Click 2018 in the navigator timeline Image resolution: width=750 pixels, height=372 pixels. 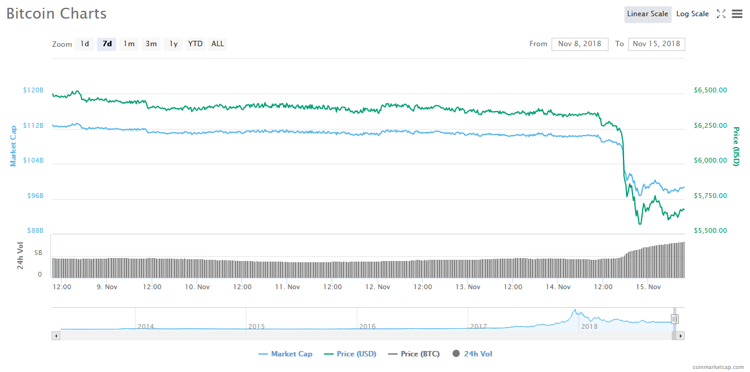click(x=589, y=326)
